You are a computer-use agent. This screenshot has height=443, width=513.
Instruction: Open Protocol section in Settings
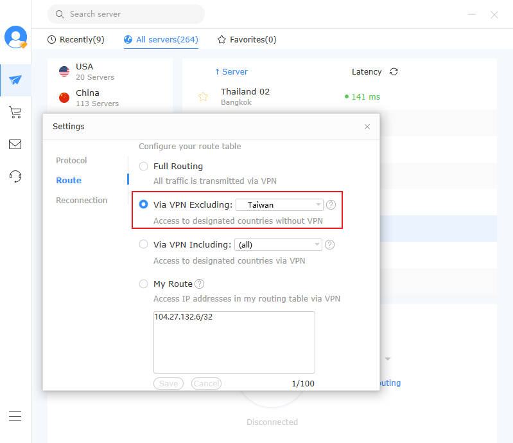[x=71, y=161]
